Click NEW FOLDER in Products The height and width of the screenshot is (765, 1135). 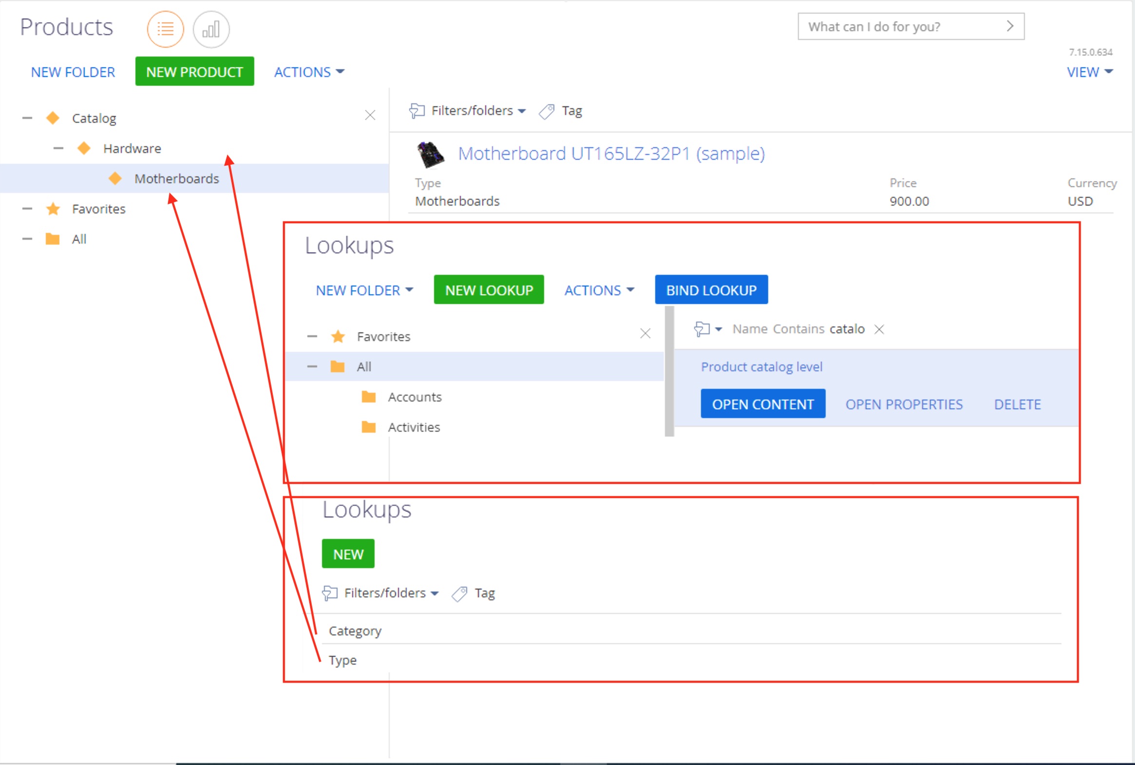pyautogui.click(x=73, y=72)
